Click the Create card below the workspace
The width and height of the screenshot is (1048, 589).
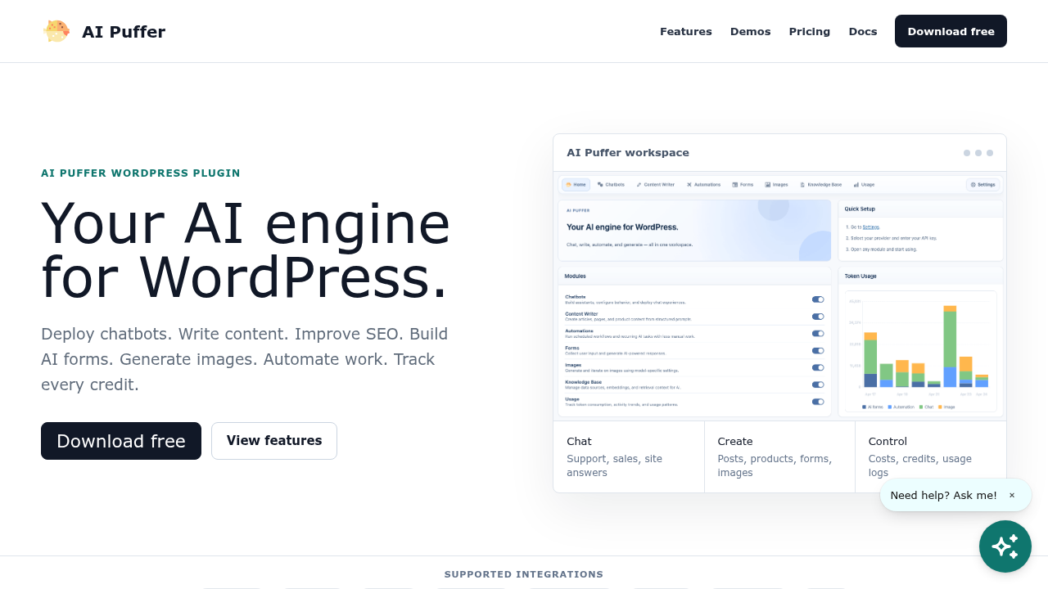click(x=779, y=456)
